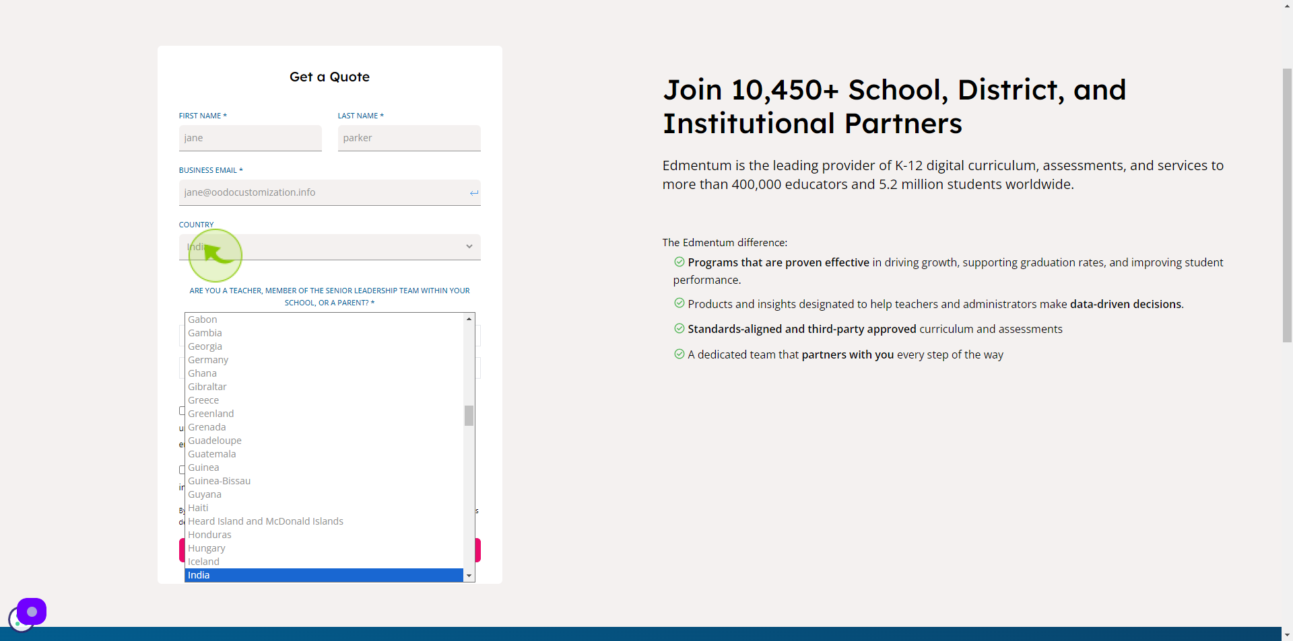Click the checkmark icon beside proven effective
Screen dimensions: 1293x641
point(679,262)
